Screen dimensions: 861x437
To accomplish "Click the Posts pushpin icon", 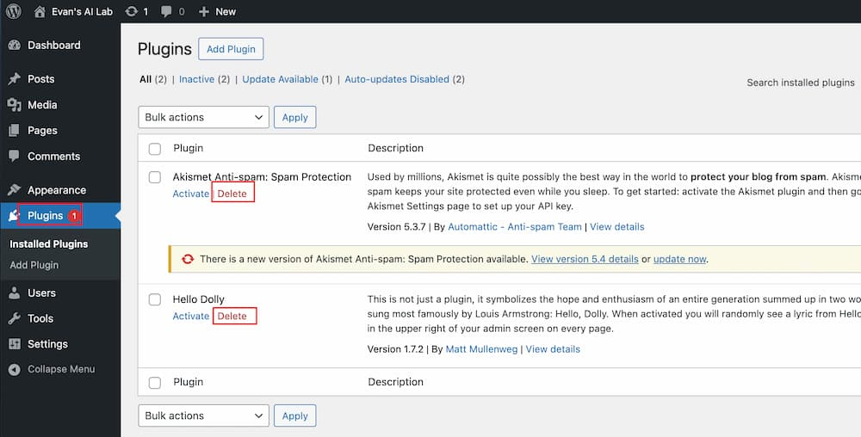I will click(15, 79).
